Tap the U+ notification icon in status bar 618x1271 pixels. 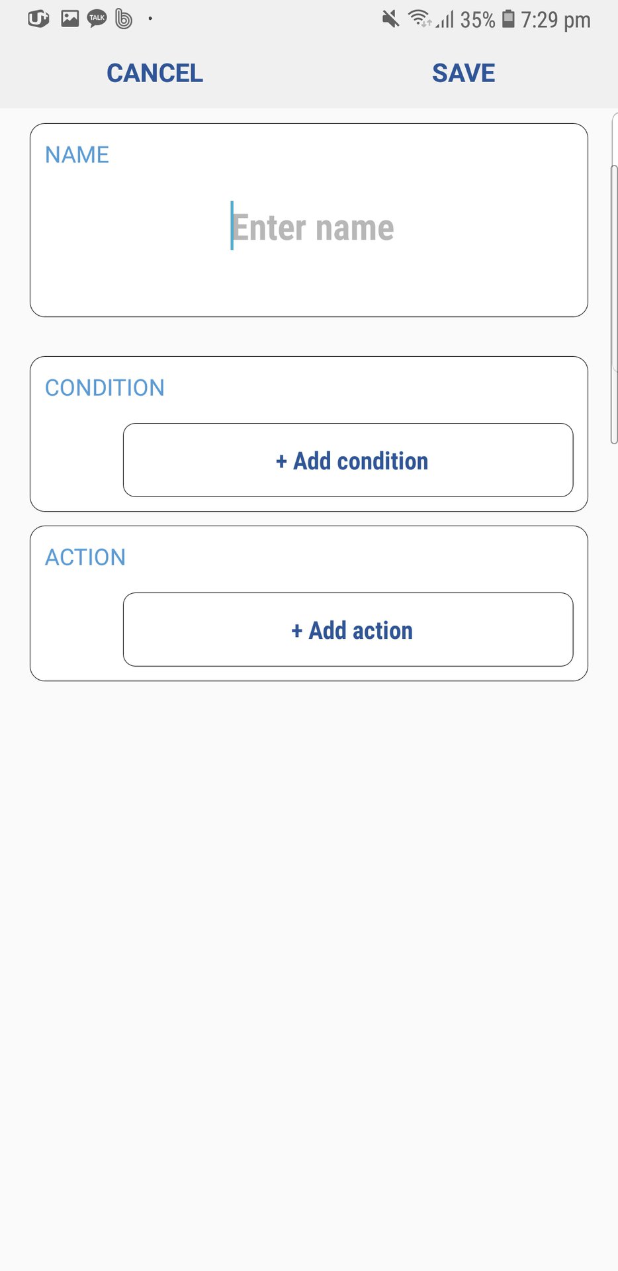(38, 19)
